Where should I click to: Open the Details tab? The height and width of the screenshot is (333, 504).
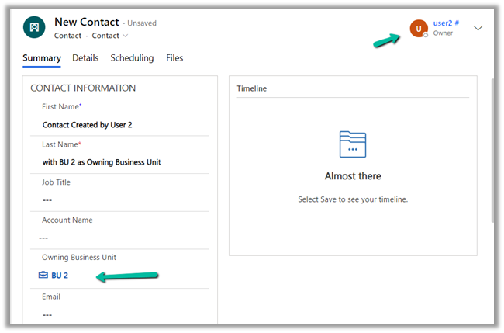pyautogui.click(x=85, y=58)
